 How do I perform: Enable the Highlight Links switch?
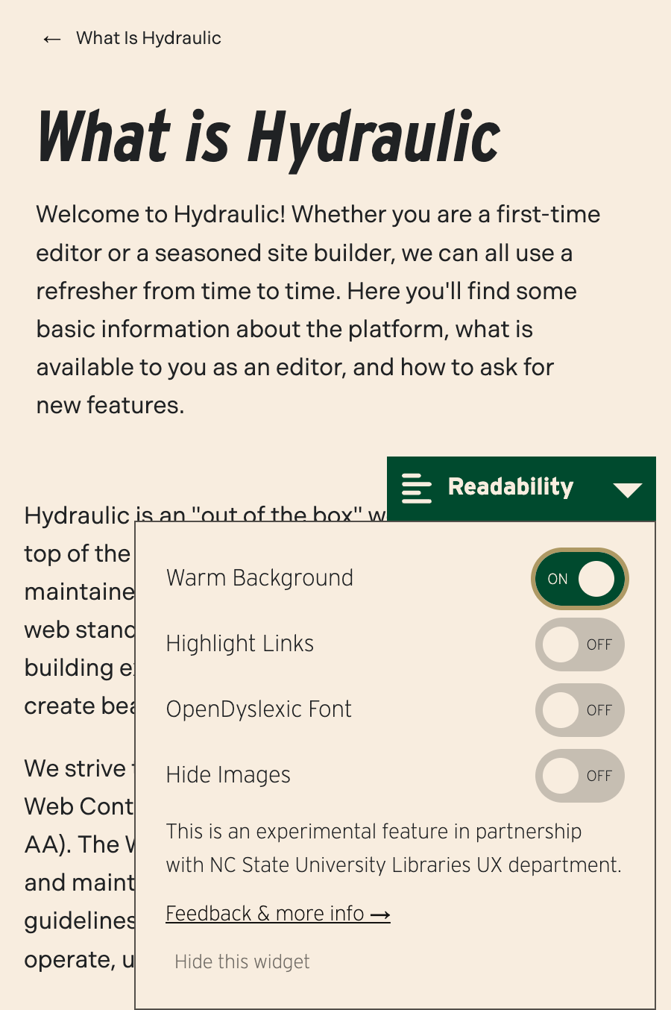click(580, 644)
